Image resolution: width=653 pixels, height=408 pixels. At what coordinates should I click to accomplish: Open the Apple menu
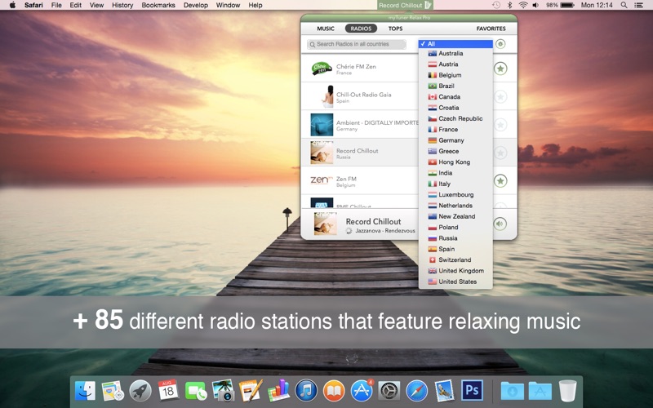[x=12, y=5]
